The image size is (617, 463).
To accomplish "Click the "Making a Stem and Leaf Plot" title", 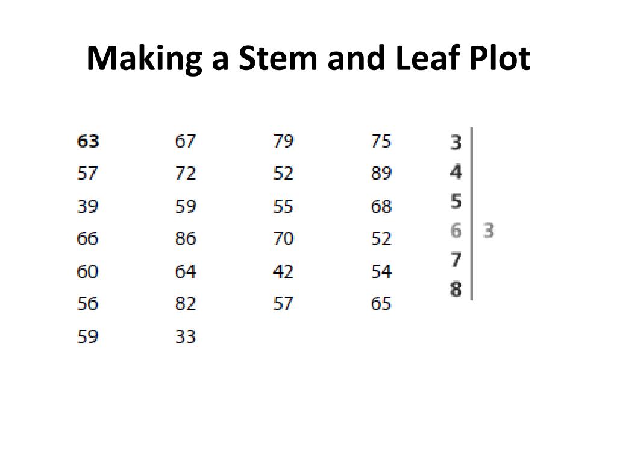I will (x=308, y=58).
